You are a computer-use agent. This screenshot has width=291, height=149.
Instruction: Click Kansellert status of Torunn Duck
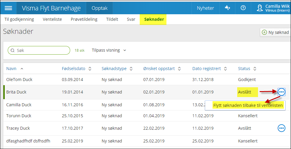pyautogui.click(x=248, y=116)
